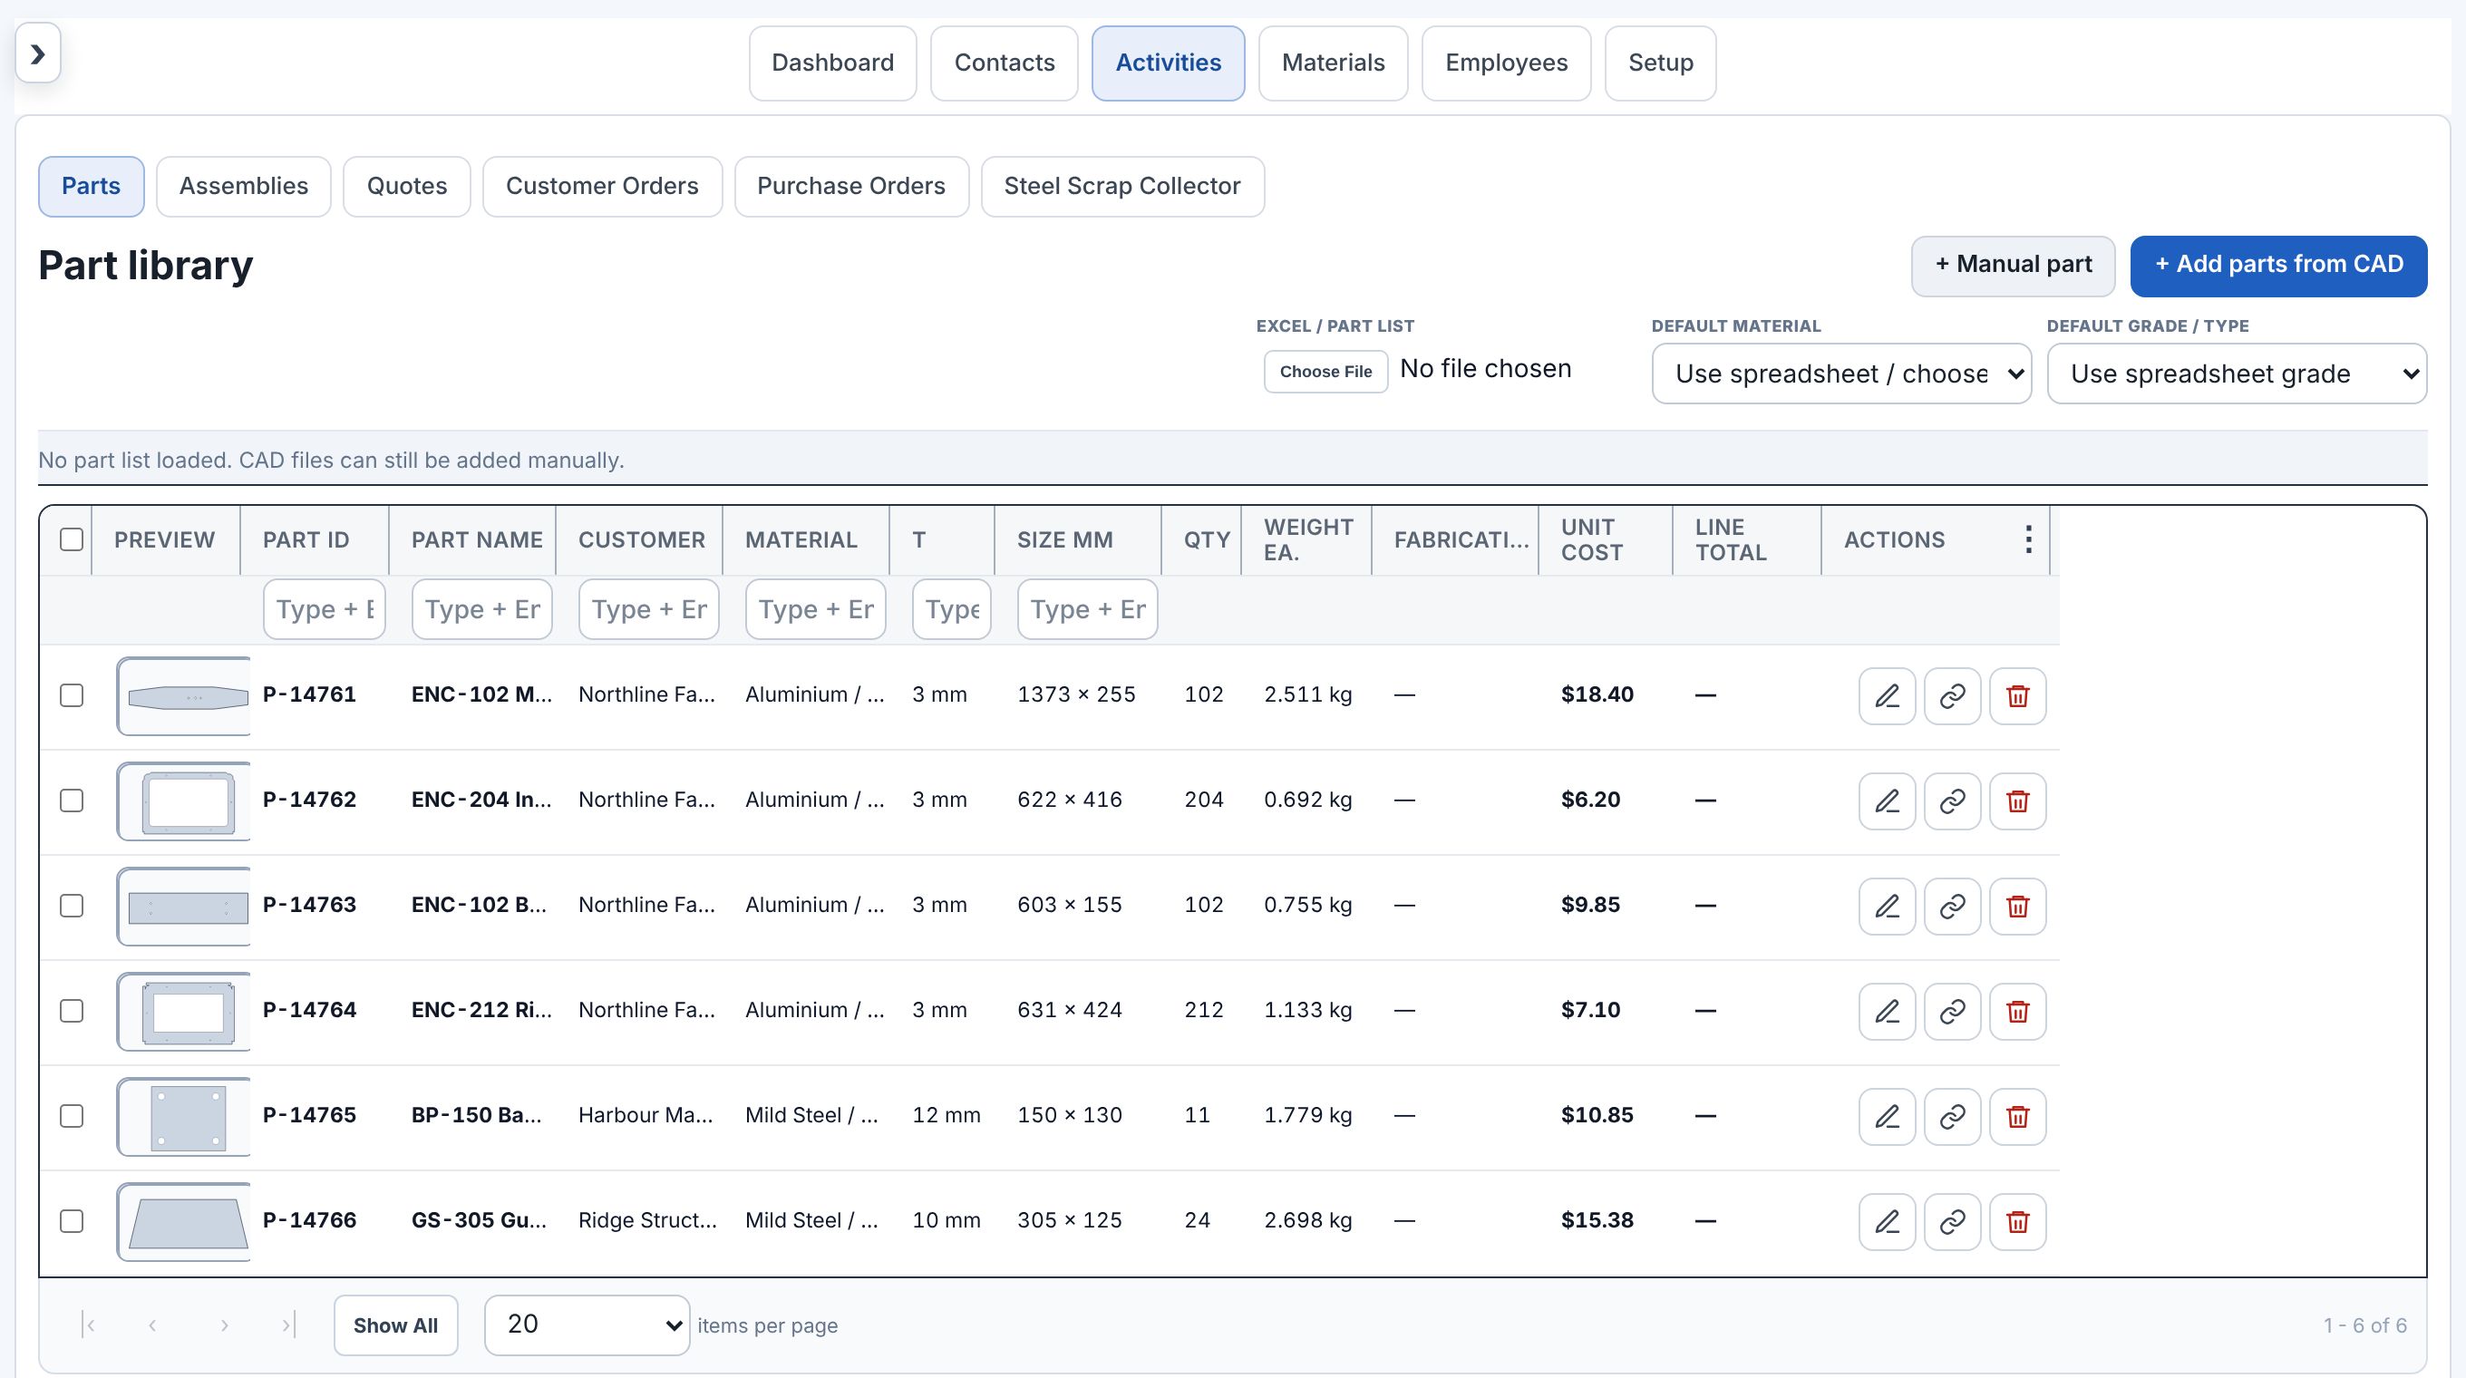Screen dimensions: 2466x1378
Task: Click Add parts from CAD button
Action: pyautogui.click(x=2278, y=266)
